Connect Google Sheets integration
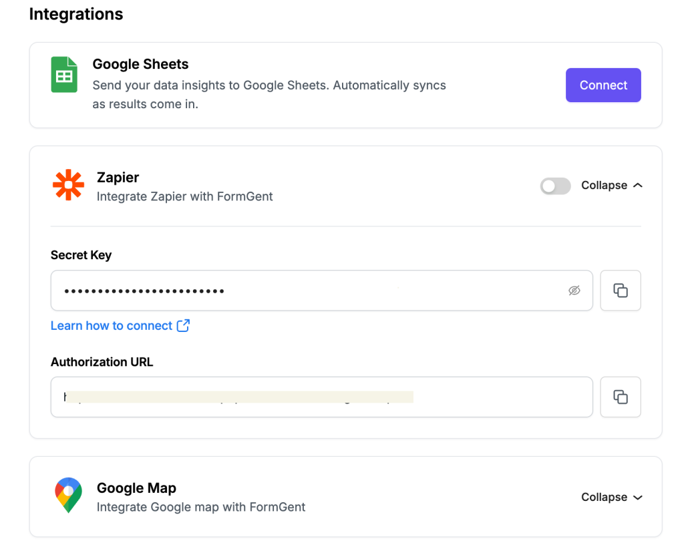 tap(603, 85)
